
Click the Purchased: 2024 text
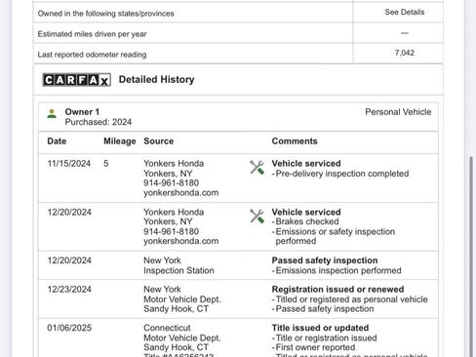click(x=99, y=122)
